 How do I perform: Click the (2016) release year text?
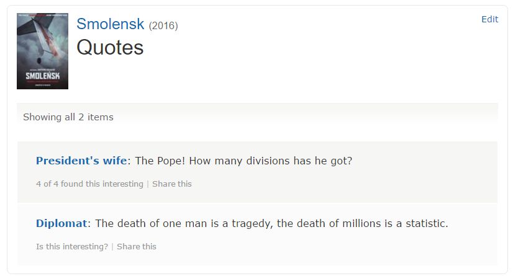163,26
